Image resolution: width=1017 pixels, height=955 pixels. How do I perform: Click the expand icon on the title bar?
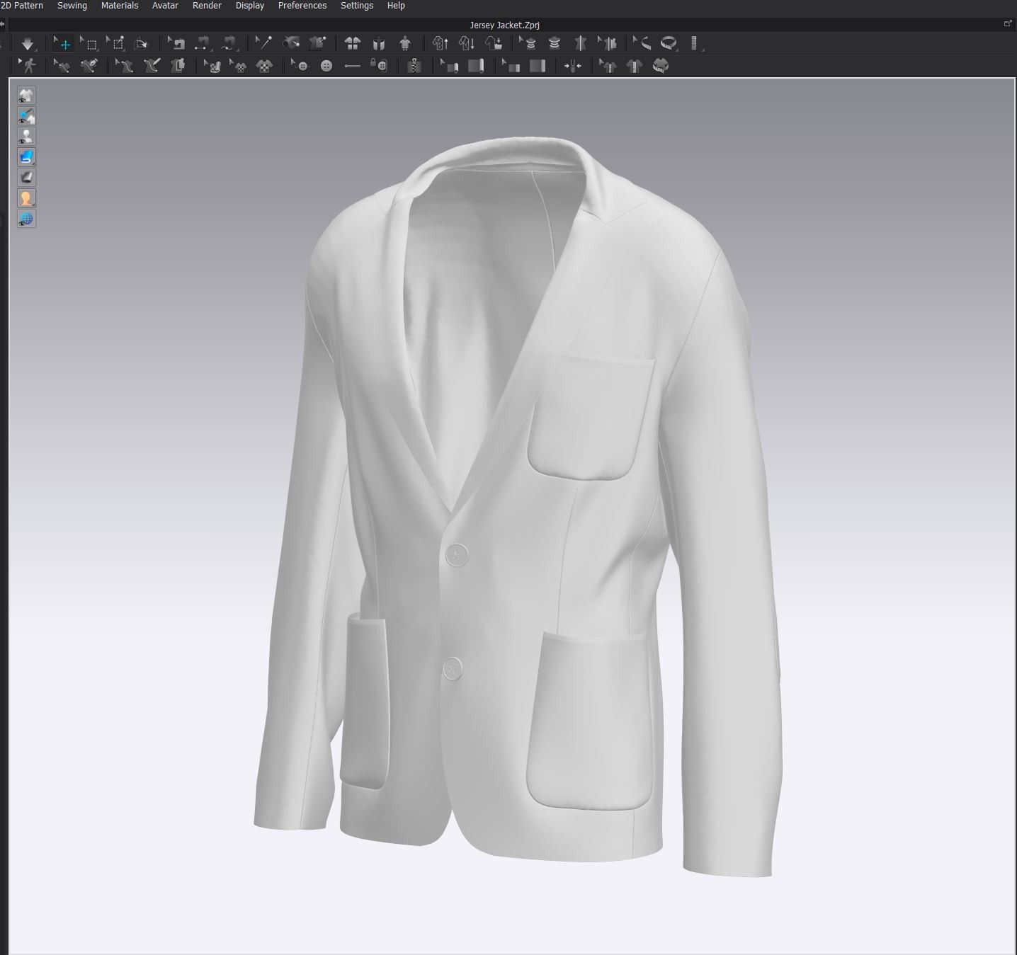[x=1007, y=23]
